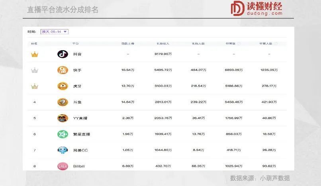The image size is (321, 186).
Task: Click the 弹幕数 column header text
Action: point(231,43)
